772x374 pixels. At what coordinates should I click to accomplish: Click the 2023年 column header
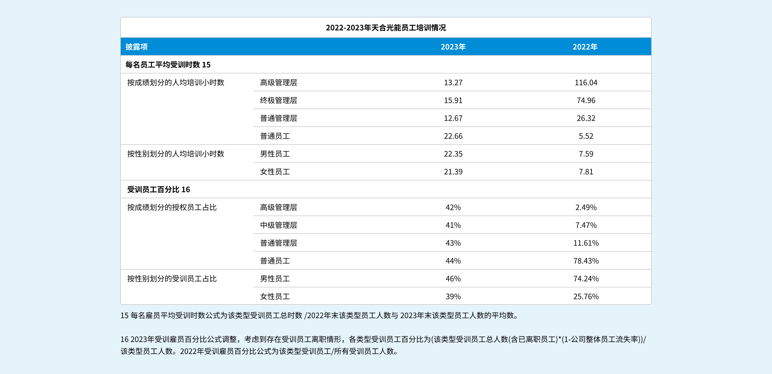tap(453, 47)
